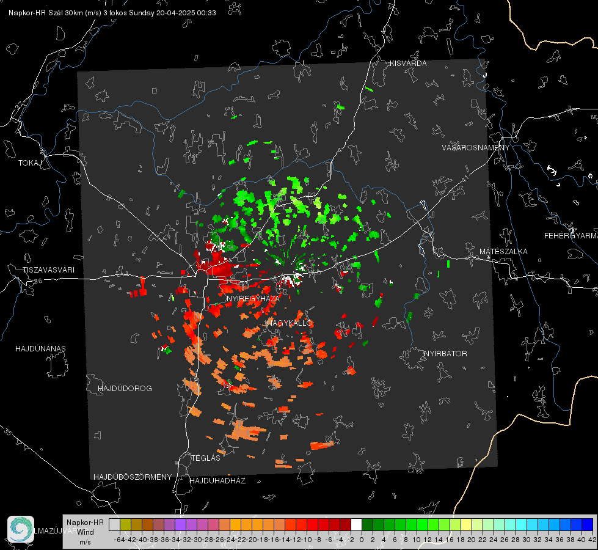Click road number '35' at lower left

coord(9,432)
